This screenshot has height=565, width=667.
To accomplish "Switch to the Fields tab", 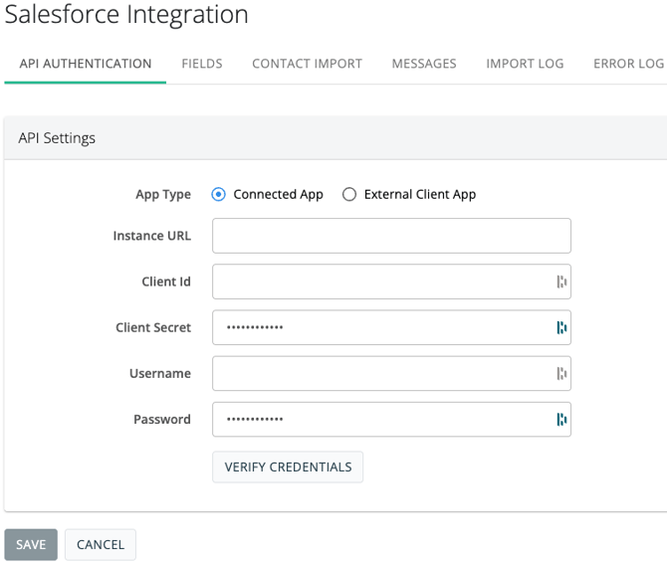I will pos(202,64).
